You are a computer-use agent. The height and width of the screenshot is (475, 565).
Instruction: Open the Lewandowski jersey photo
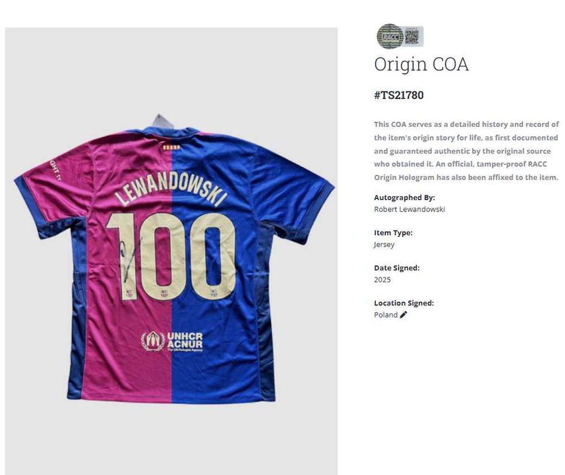point(171,251)
